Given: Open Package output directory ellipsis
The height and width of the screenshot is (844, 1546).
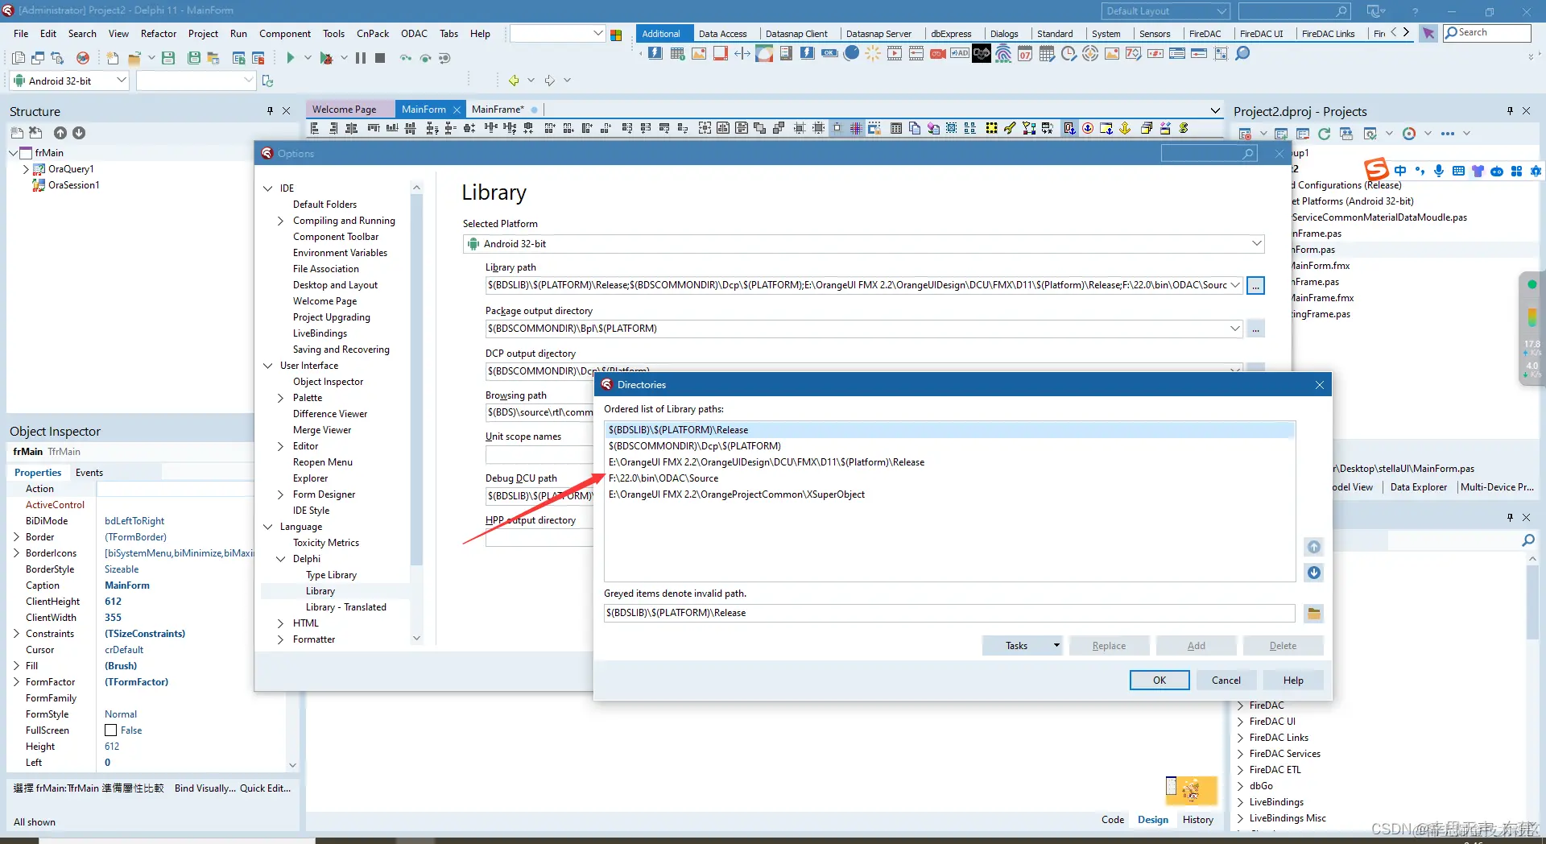Looking at the screenshot, I should click(1255, 329).
